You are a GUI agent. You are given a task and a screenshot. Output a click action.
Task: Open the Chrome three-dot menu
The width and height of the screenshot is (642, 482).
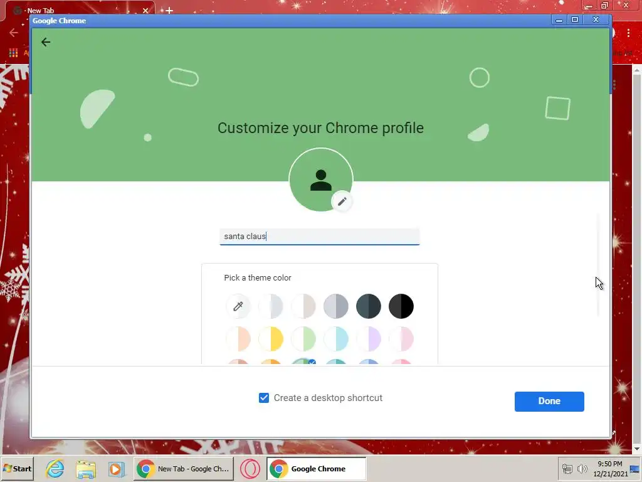pyautogui.click(x=628, y=33)
